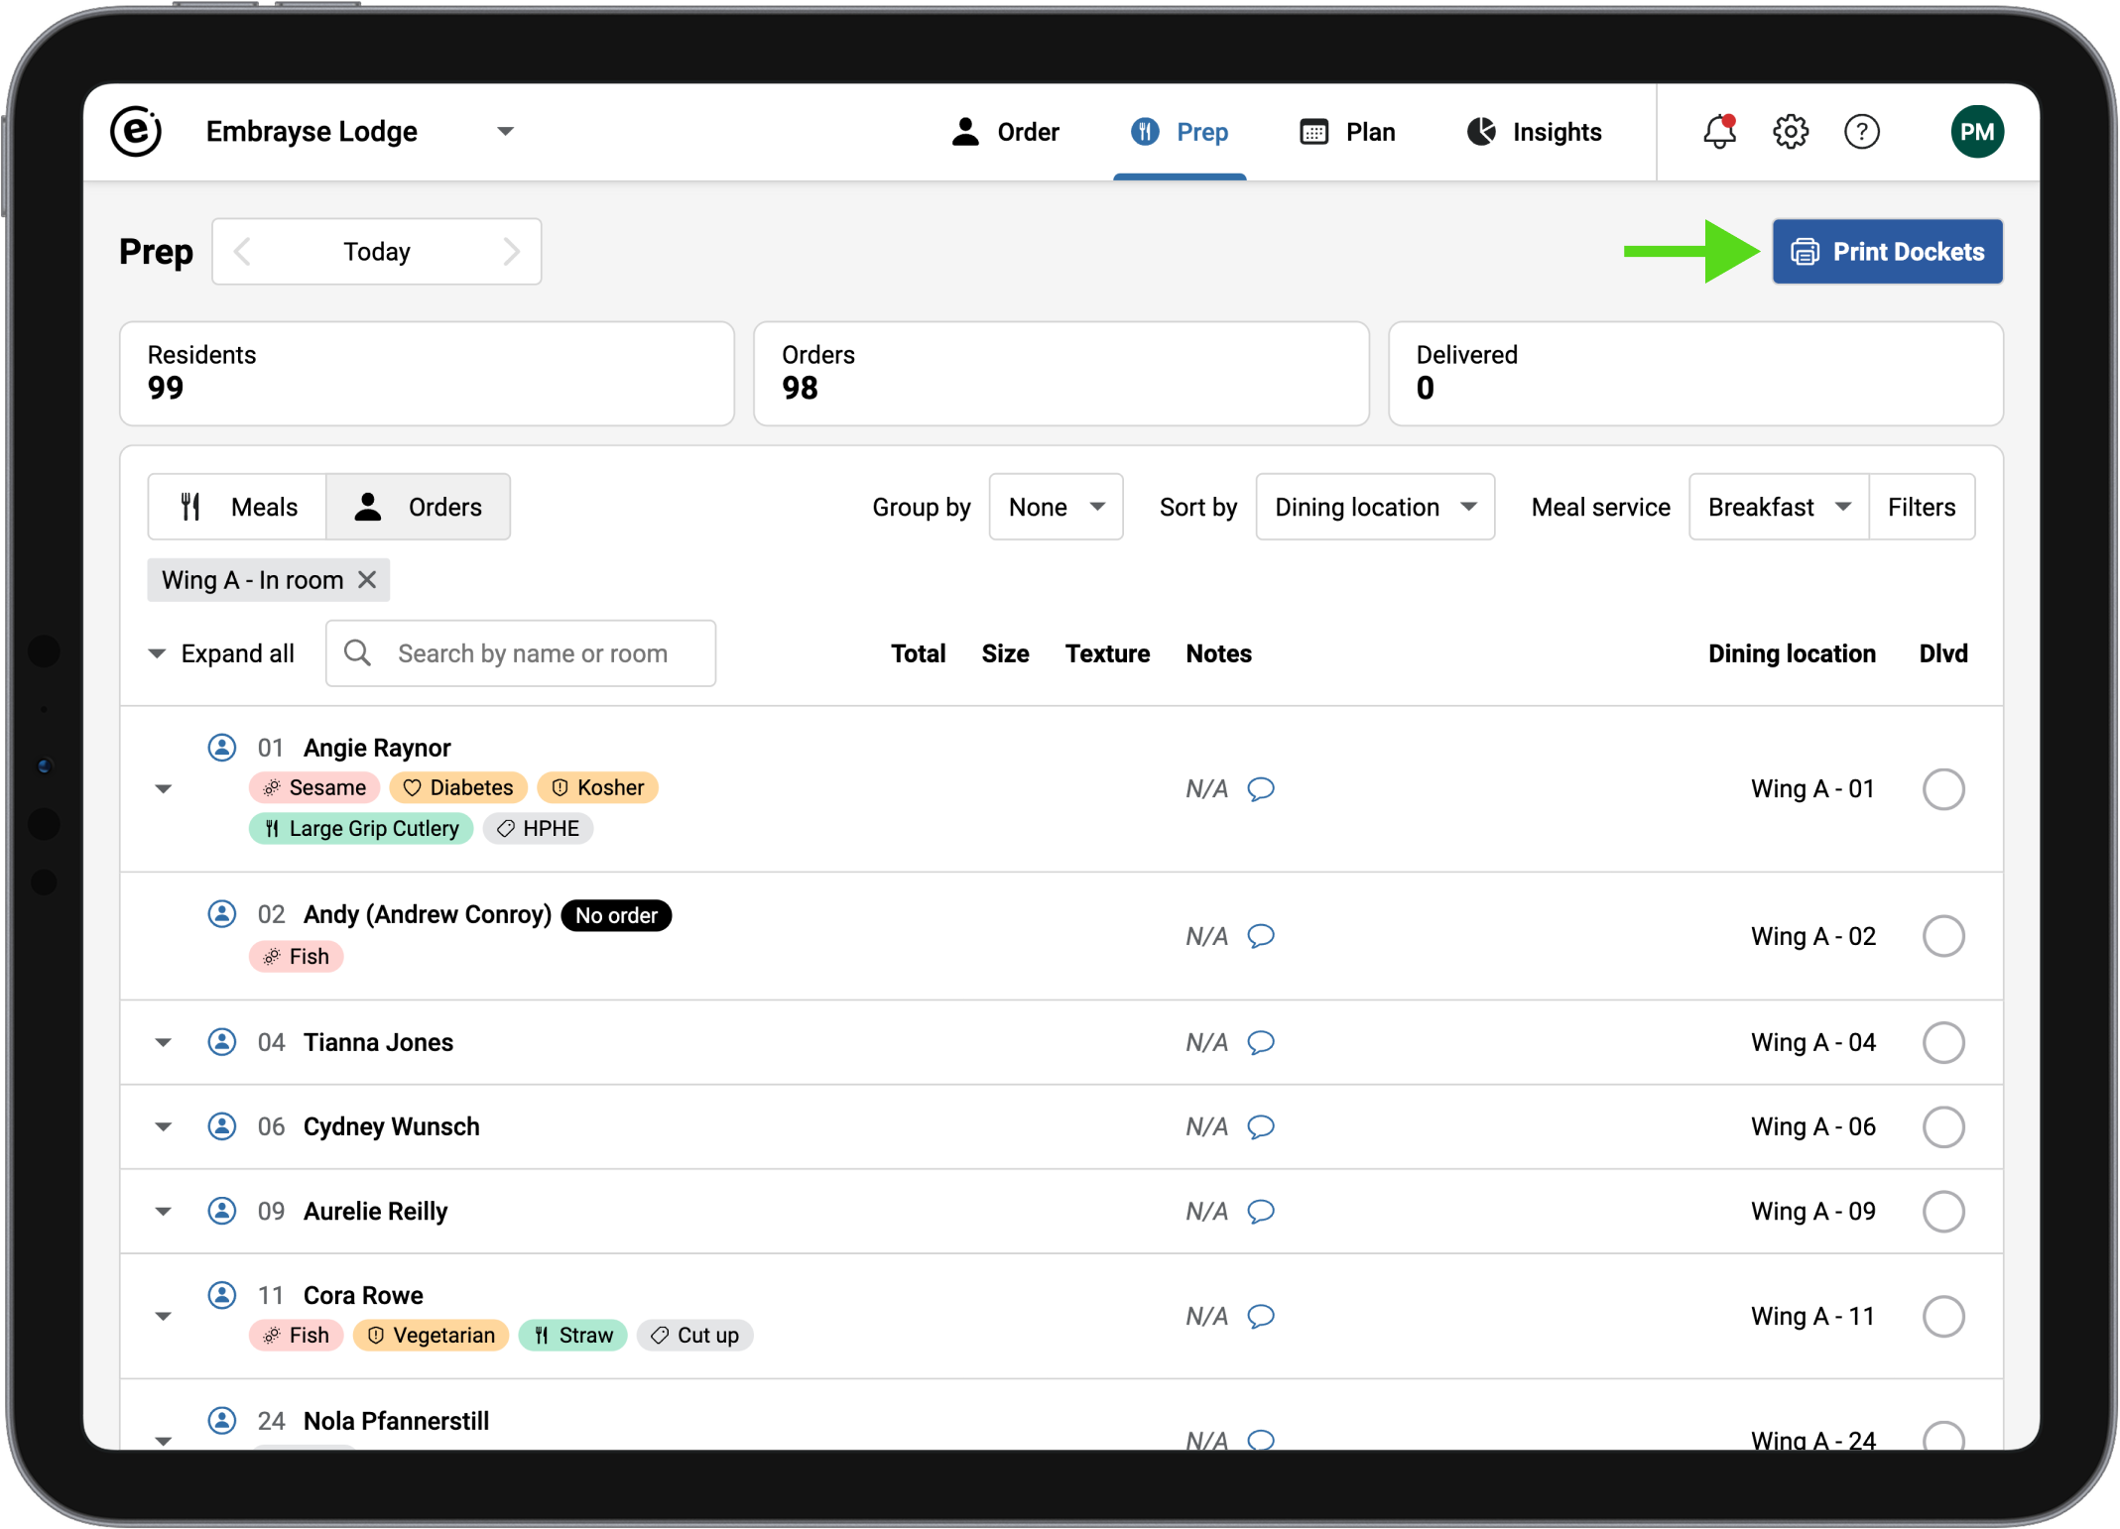Toggle delivered circle for Cora Rowe
2120x1529 pixels.
pyautogui.click(x=1942, y=1317)
